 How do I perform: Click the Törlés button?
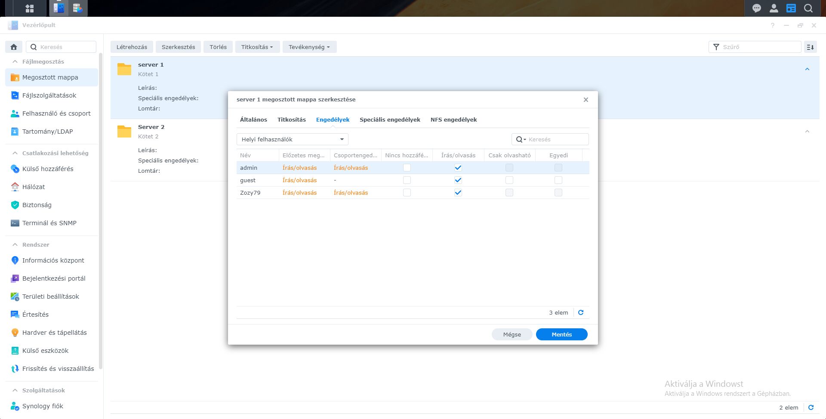(x=218, y=47)
